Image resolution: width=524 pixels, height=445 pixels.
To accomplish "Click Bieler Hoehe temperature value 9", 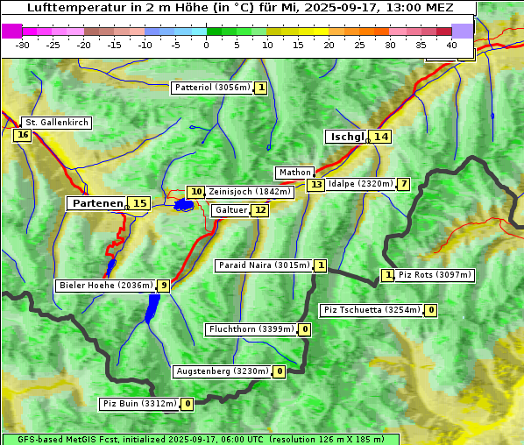I will click(x=164, y=286).
